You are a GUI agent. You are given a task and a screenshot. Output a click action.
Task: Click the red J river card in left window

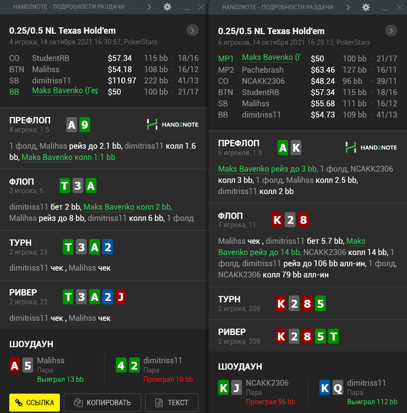[x=121, y=297]
